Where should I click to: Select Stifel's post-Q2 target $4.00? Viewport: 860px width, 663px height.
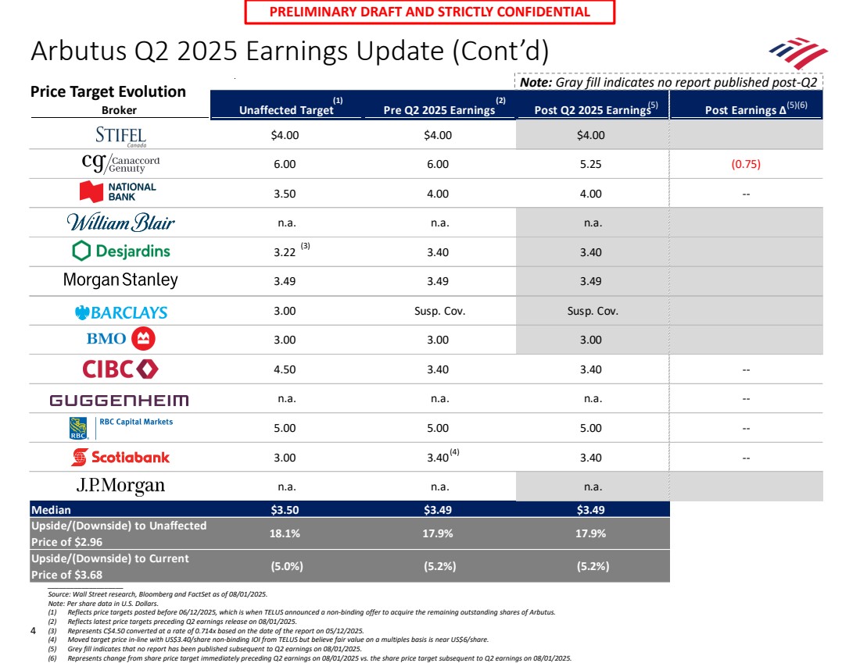point(591,135)
